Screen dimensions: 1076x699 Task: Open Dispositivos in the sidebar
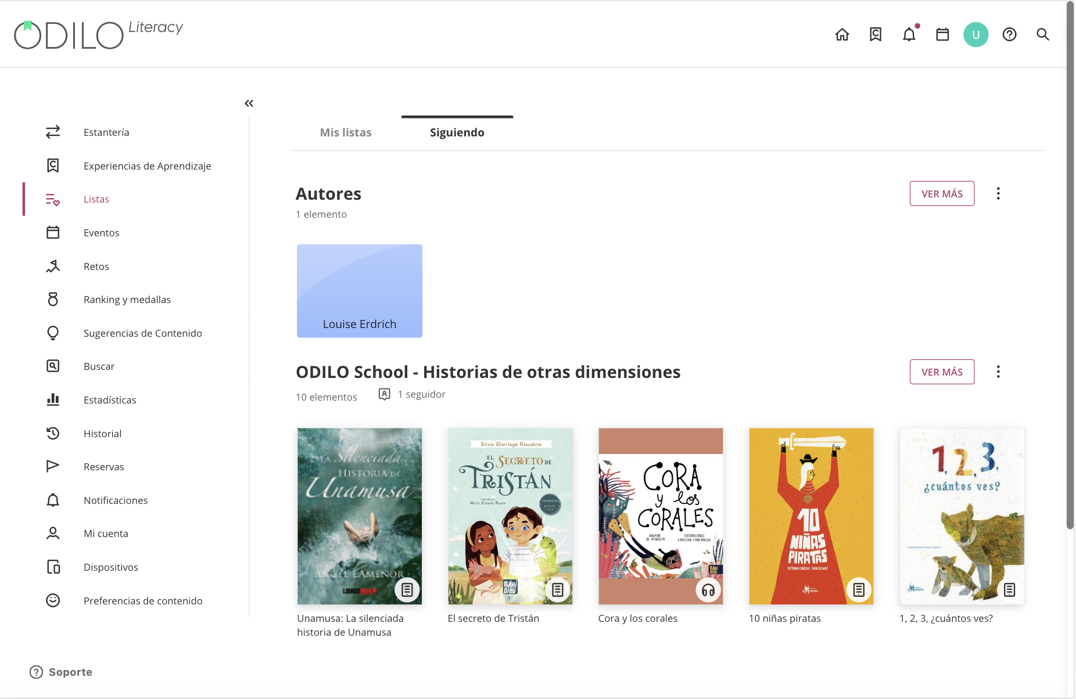point(111,567)
